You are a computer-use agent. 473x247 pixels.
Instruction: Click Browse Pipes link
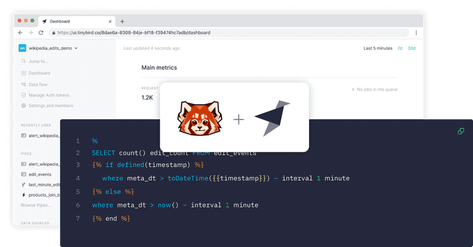pyautogui.click(x=36, y=205)
